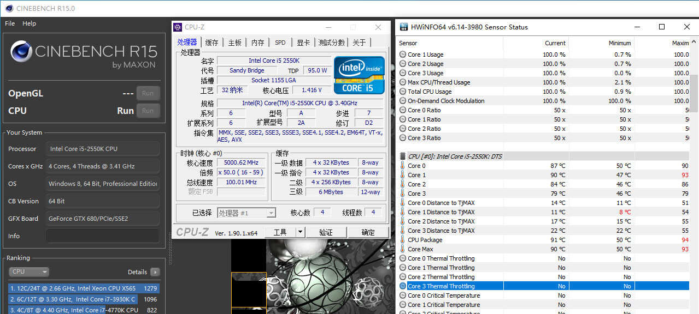Select the Core 1 Critical Temperature row

click(x=544, y=305)
